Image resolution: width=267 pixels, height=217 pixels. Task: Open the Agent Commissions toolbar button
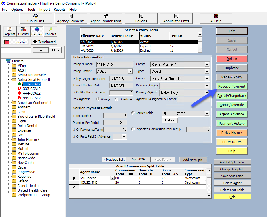(x=106, y=18)
